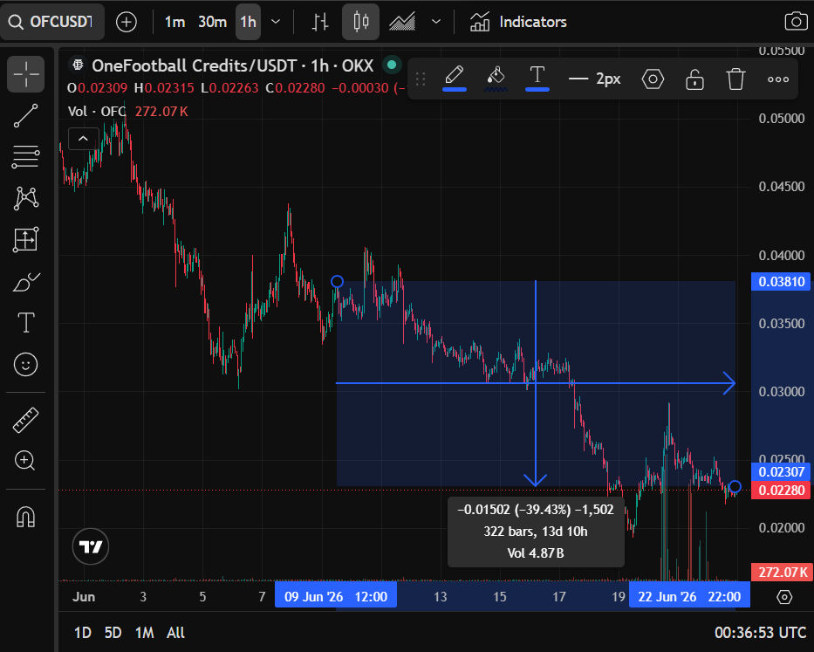Open chart settings gear on time axis

coord(783,597)
